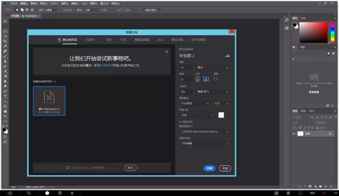This screenshot has height=196, width=339.
Task: Click the white background color swatch
Action: coord(221,115)
